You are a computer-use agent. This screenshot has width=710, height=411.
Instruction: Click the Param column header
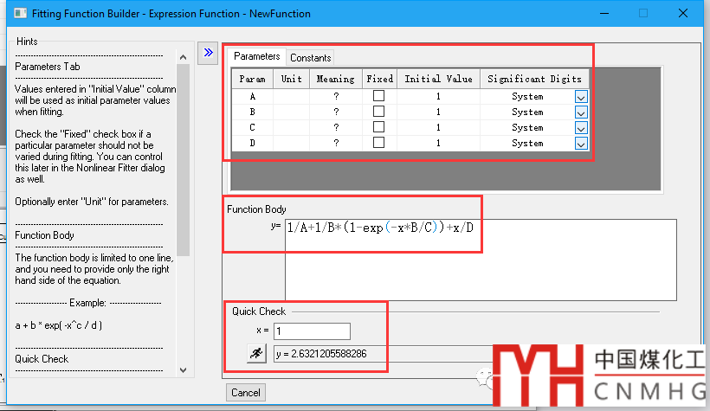click(x=252, y=79)
